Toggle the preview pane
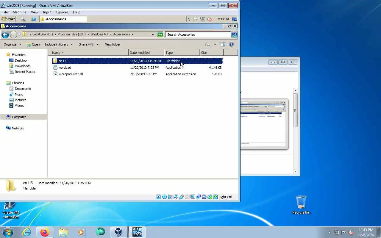381x238 pixels. tap(223, 44)
